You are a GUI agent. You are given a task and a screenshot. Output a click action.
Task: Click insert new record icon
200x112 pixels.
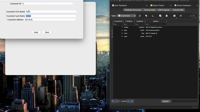[174, 16]
